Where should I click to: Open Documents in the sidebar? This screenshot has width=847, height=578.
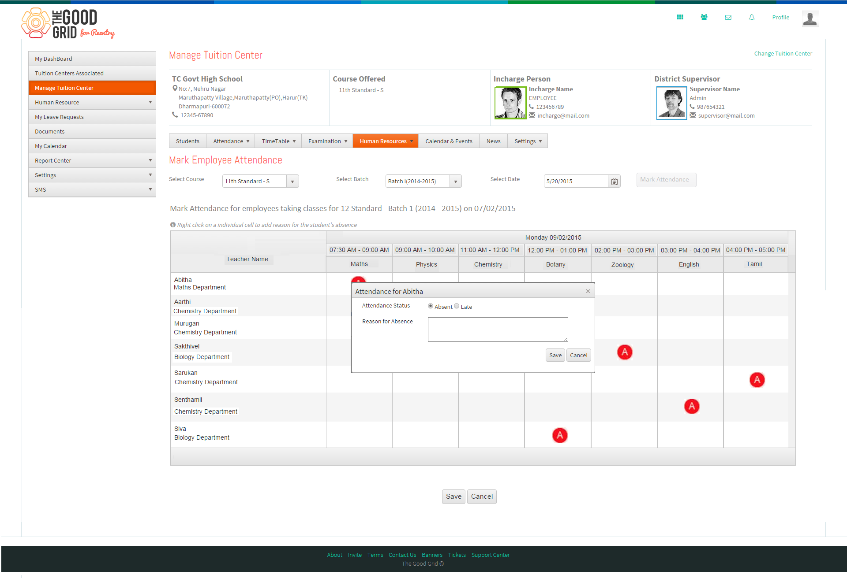(x=92, y=131)
